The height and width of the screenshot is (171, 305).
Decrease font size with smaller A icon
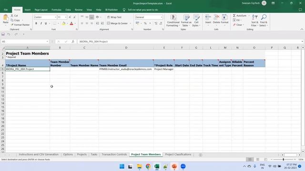[74, 17]
